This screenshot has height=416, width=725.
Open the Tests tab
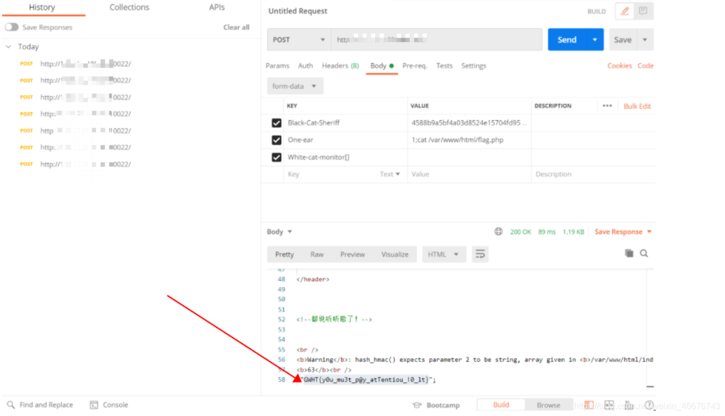pos(444,65)
